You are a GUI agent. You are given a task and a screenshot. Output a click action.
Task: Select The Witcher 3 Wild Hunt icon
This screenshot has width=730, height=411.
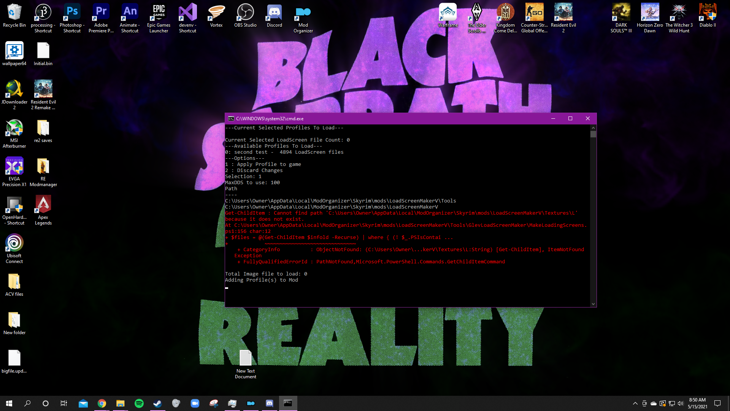[679, 18]
